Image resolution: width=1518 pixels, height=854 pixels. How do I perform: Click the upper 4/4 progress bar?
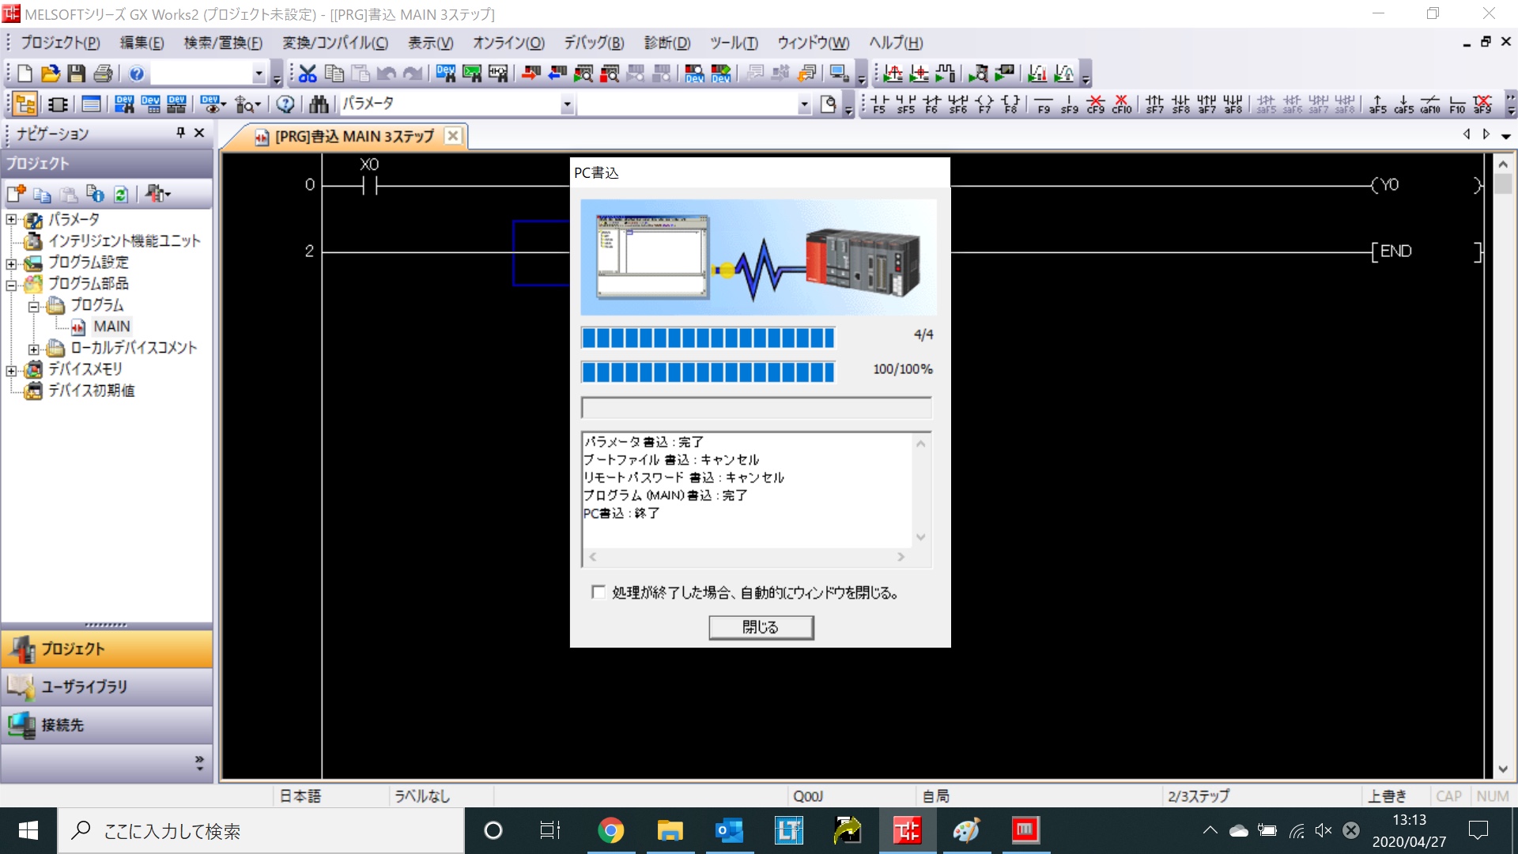tap(708, 338)
